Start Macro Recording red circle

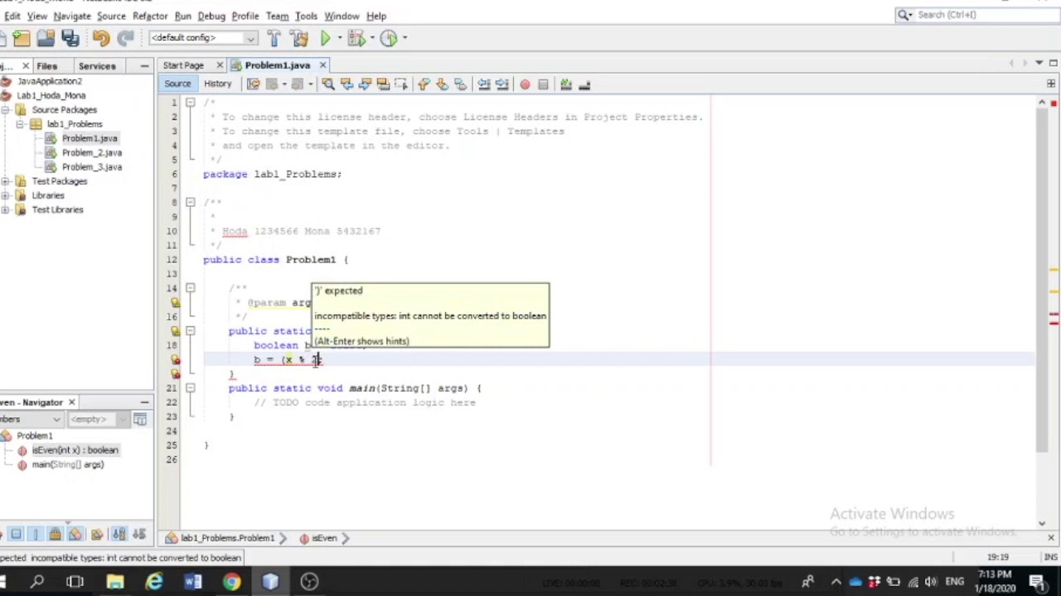tap(525, 84)
